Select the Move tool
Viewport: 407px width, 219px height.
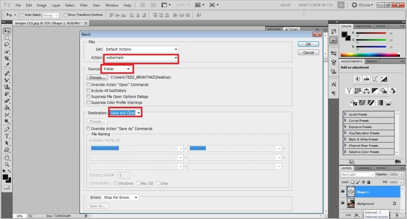(7, 31)
